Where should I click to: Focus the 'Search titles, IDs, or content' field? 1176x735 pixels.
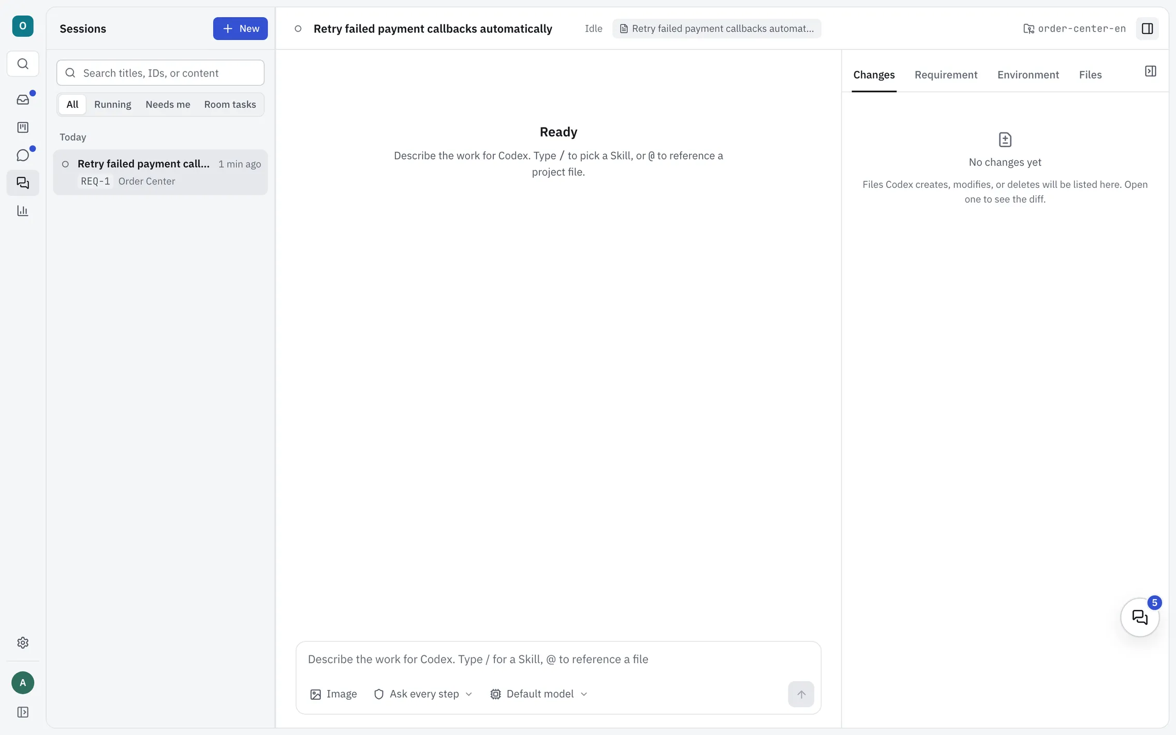tap(160, 73)
